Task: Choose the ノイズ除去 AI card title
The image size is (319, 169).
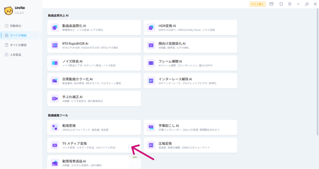Action: (72, 61)
